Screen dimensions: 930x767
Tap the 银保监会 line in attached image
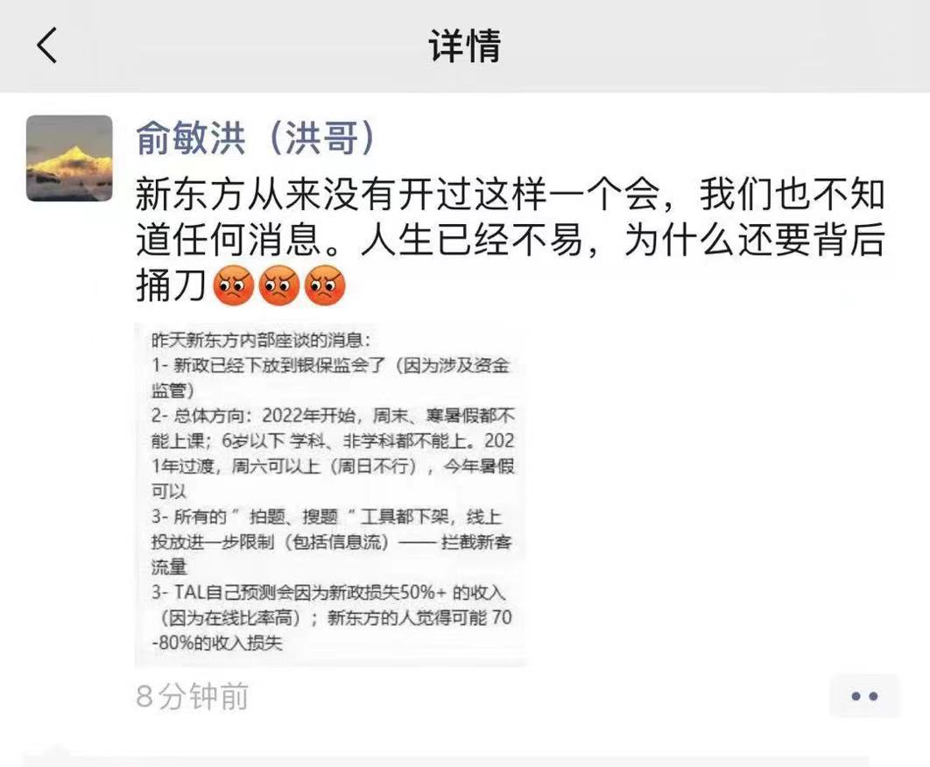(330, 365)
